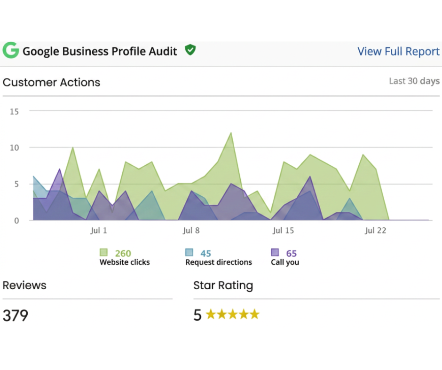Click the 260 website clicks value

[x=123, y=253]
